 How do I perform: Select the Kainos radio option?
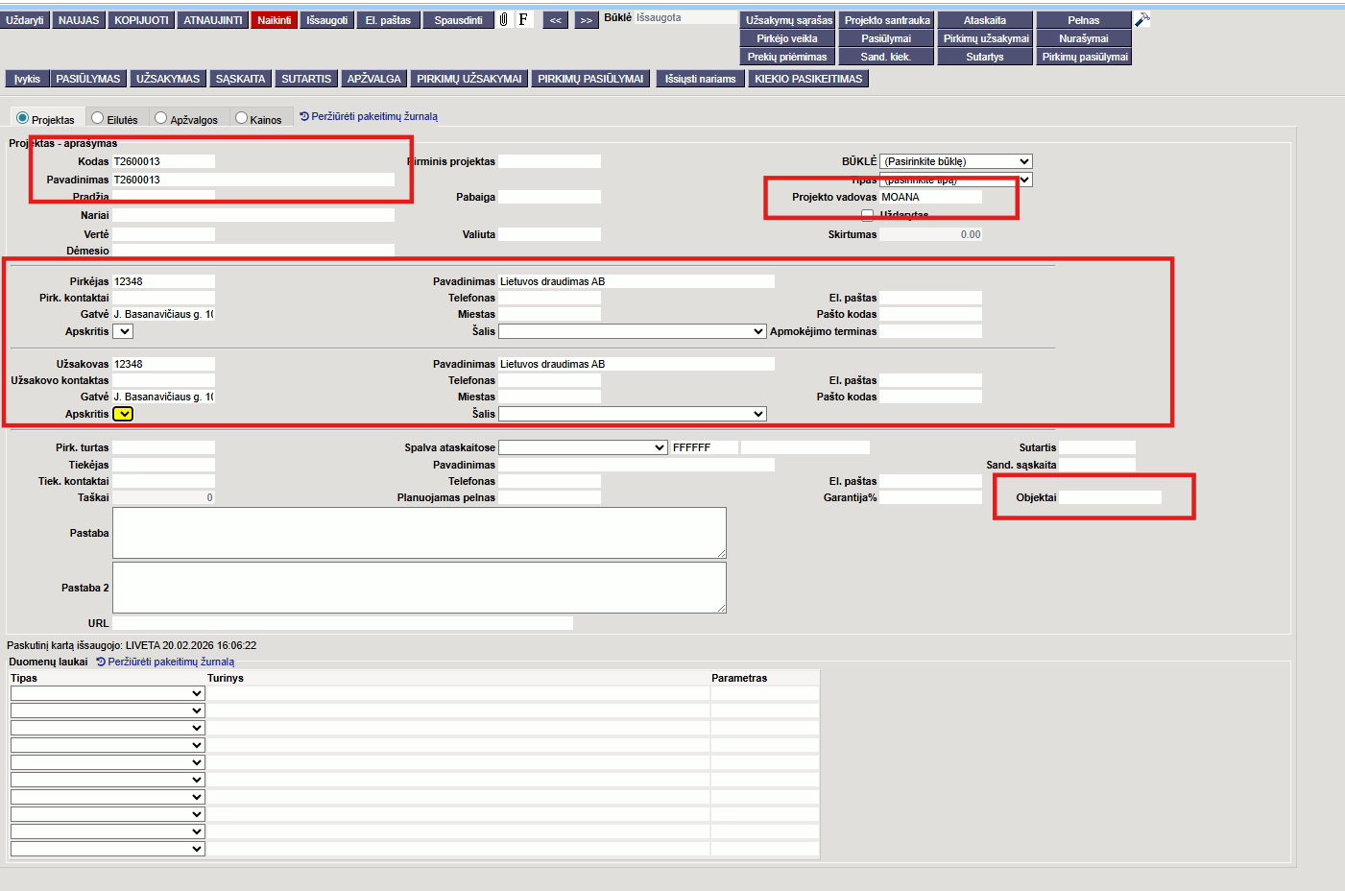click(x=242, y=119)
